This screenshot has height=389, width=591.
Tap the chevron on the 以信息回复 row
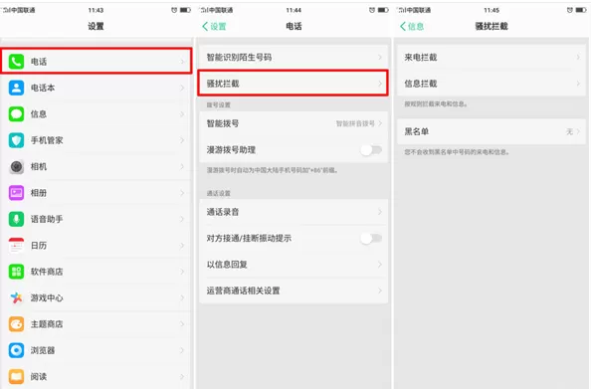[x=380, y=265]
